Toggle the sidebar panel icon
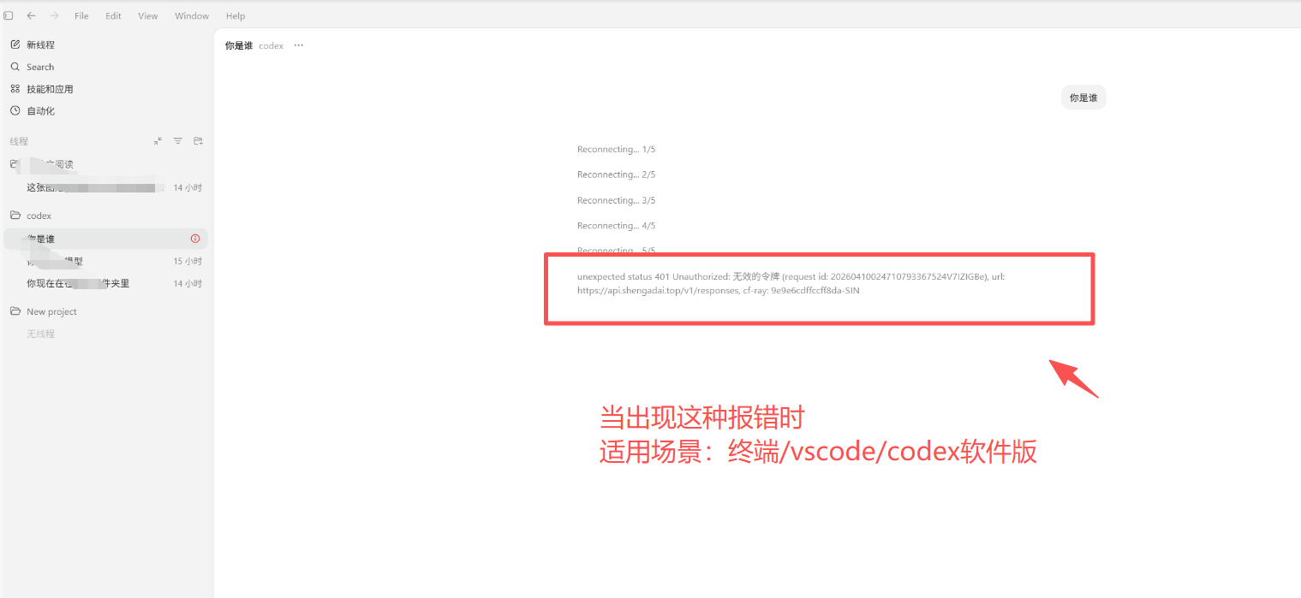 (9, 15)
